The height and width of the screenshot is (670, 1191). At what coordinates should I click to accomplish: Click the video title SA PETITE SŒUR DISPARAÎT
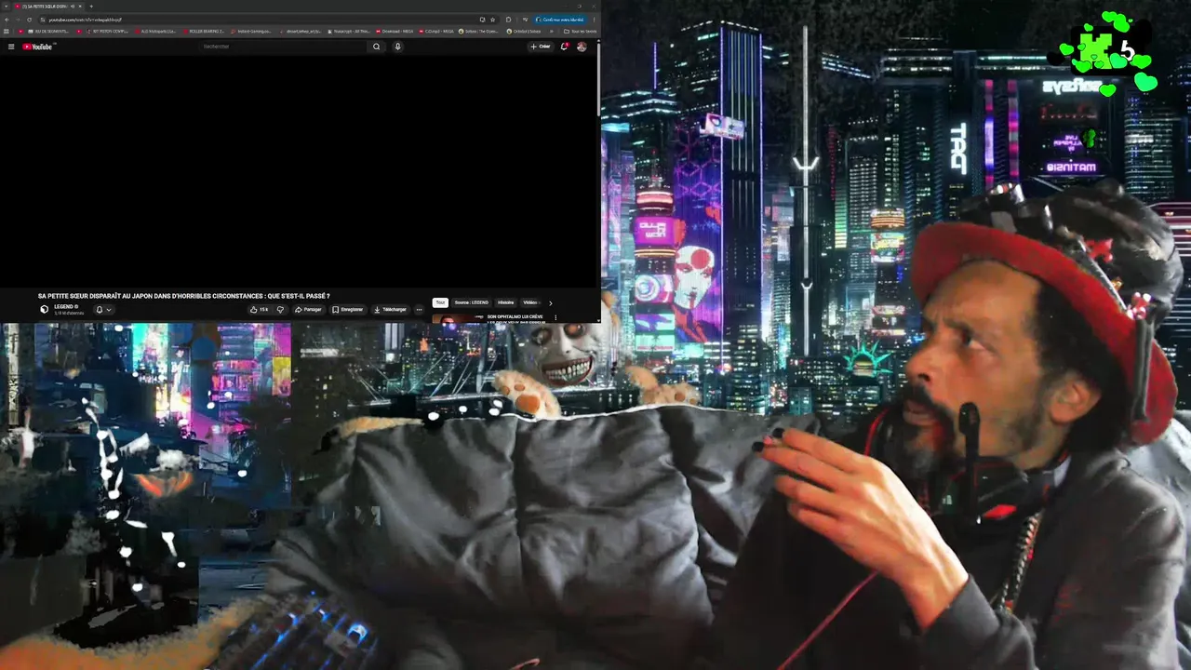[x=184, y=296]
